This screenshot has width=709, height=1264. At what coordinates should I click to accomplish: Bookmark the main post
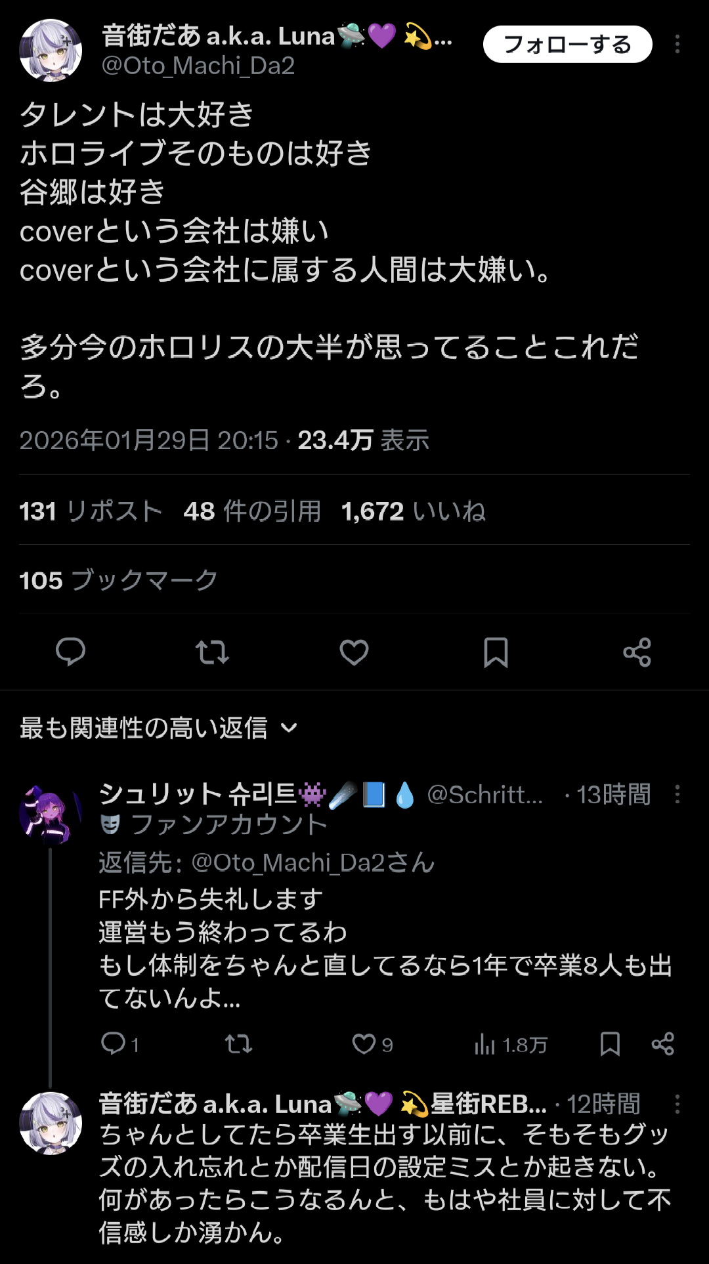[496, 652]
